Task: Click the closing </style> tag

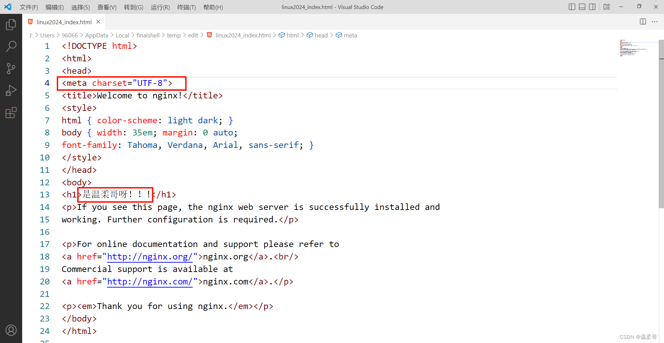Action: (x=82, y=158)
